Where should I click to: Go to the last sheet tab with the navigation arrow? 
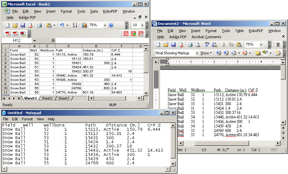coord(19,98)
